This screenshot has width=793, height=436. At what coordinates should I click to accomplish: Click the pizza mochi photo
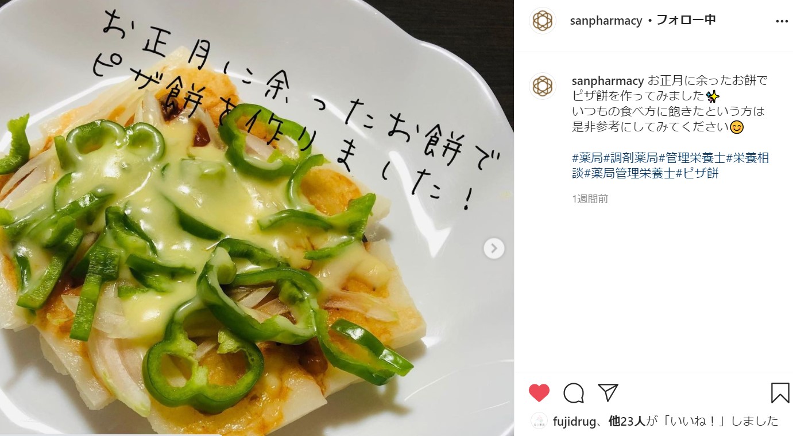257,218
